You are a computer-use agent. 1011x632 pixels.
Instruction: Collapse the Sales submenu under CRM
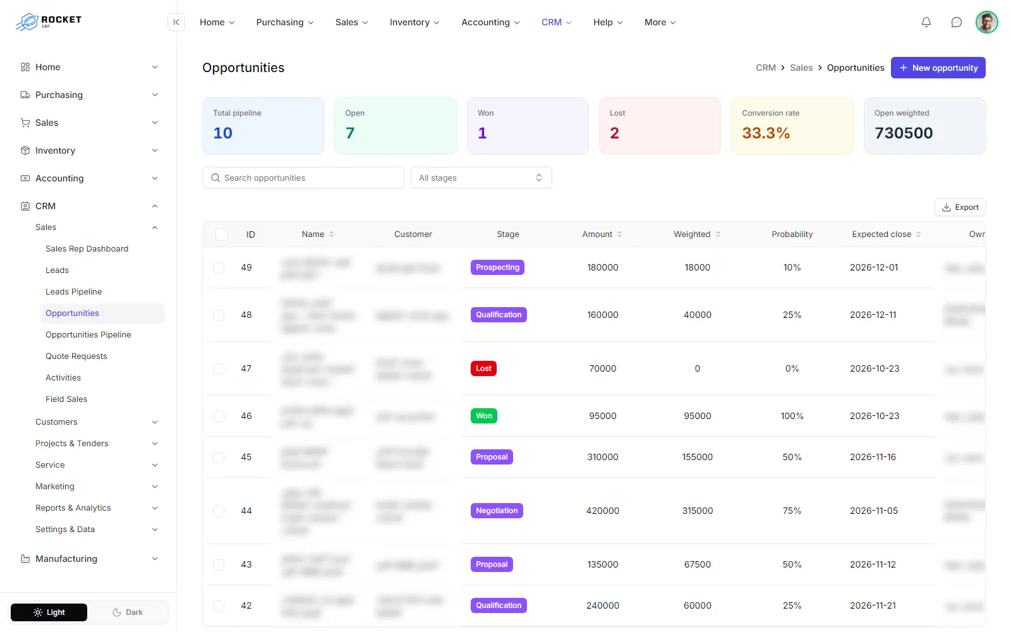pyautogui.click(x=96, y=228)
